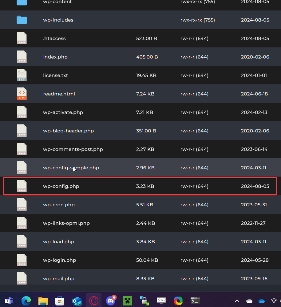Open Discord from the taskbar

[x=111, y=301]
